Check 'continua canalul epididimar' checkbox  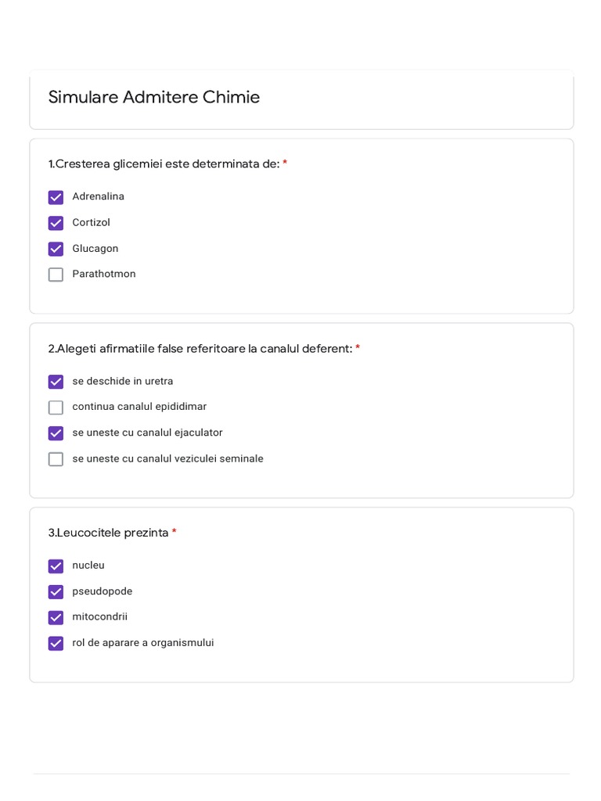point(56,408)
